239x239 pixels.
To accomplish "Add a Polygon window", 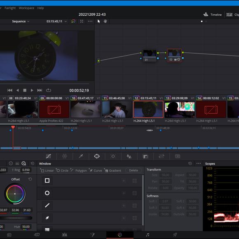I will coord(78,171).
